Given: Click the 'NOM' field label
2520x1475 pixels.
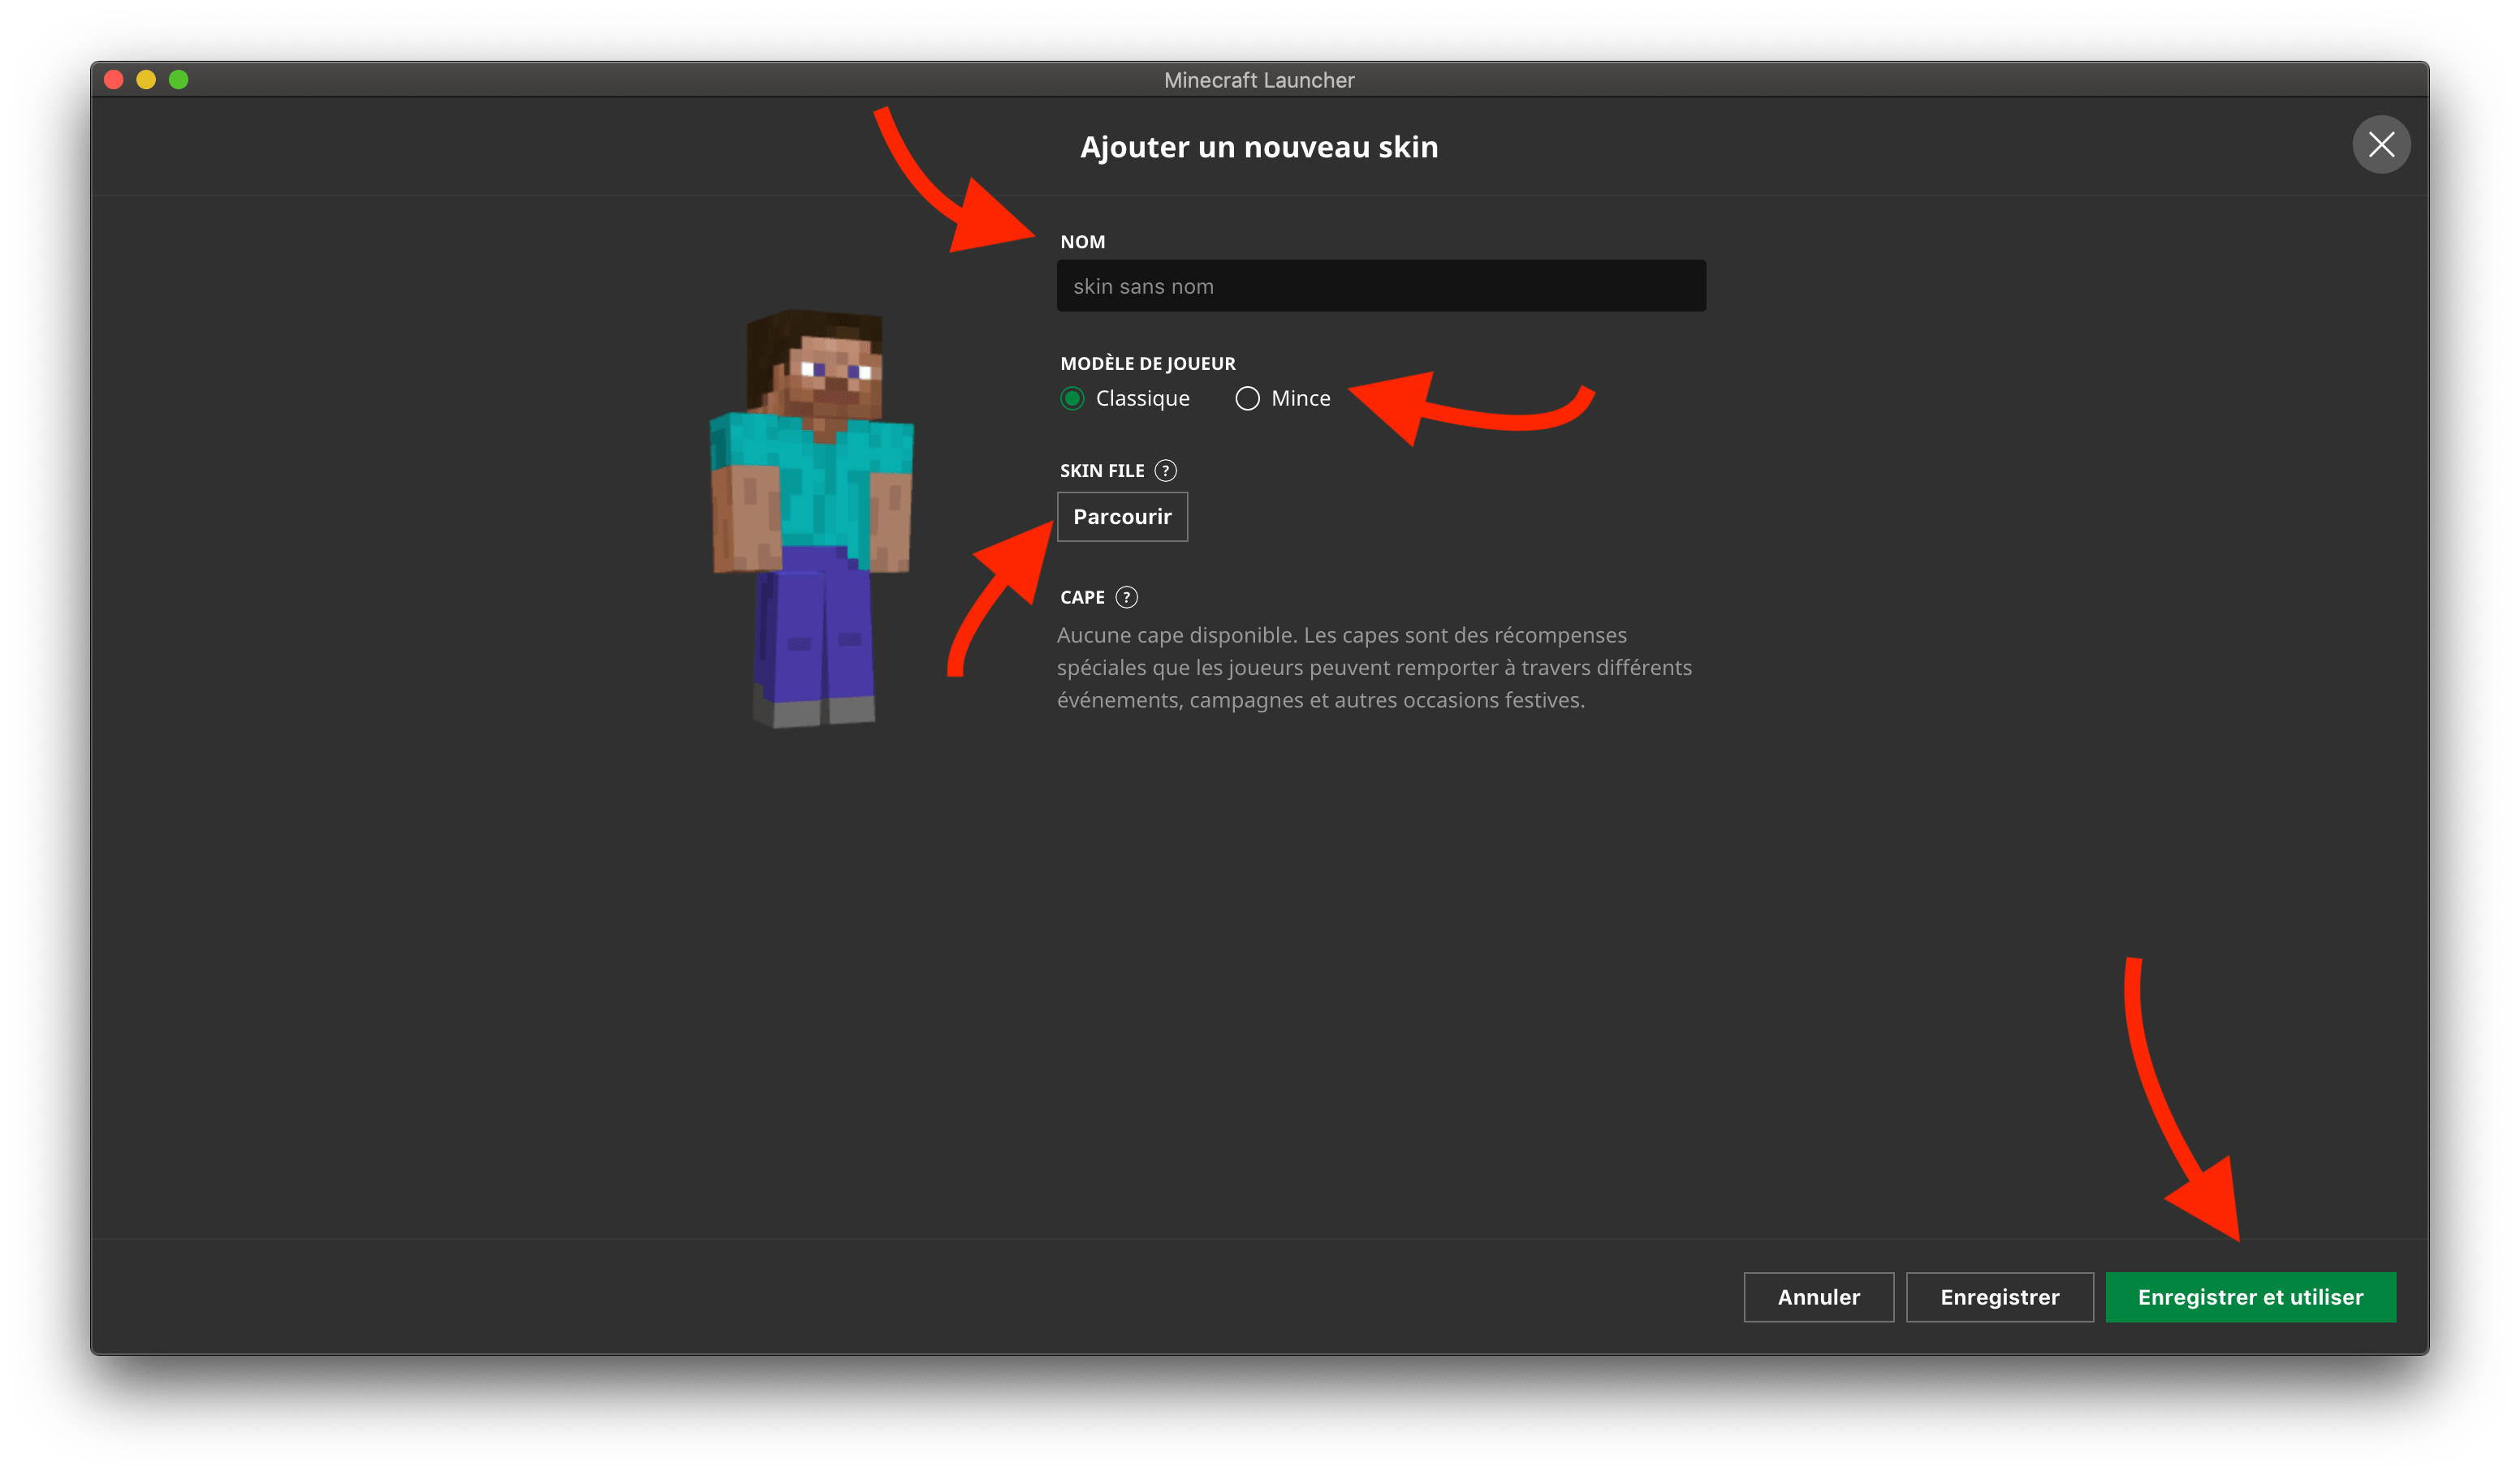Looking at the screenshot, I should [1082, 242].
